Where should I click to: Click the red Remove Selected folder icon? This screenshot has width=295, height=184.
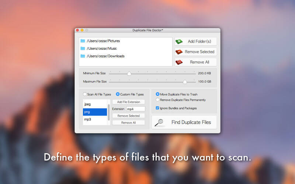pos(179,52)
